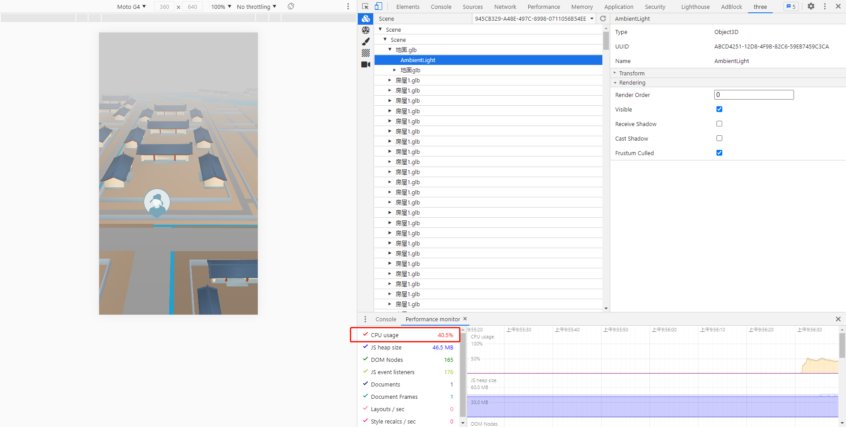
Task: Open the No throttling dropdown
Action: 256,7
